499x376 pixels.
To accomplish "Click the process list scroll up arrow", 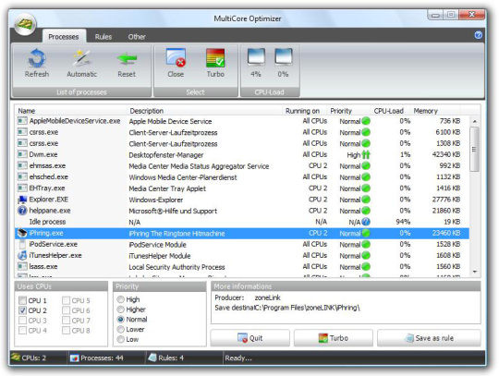I will pos(474,121).
